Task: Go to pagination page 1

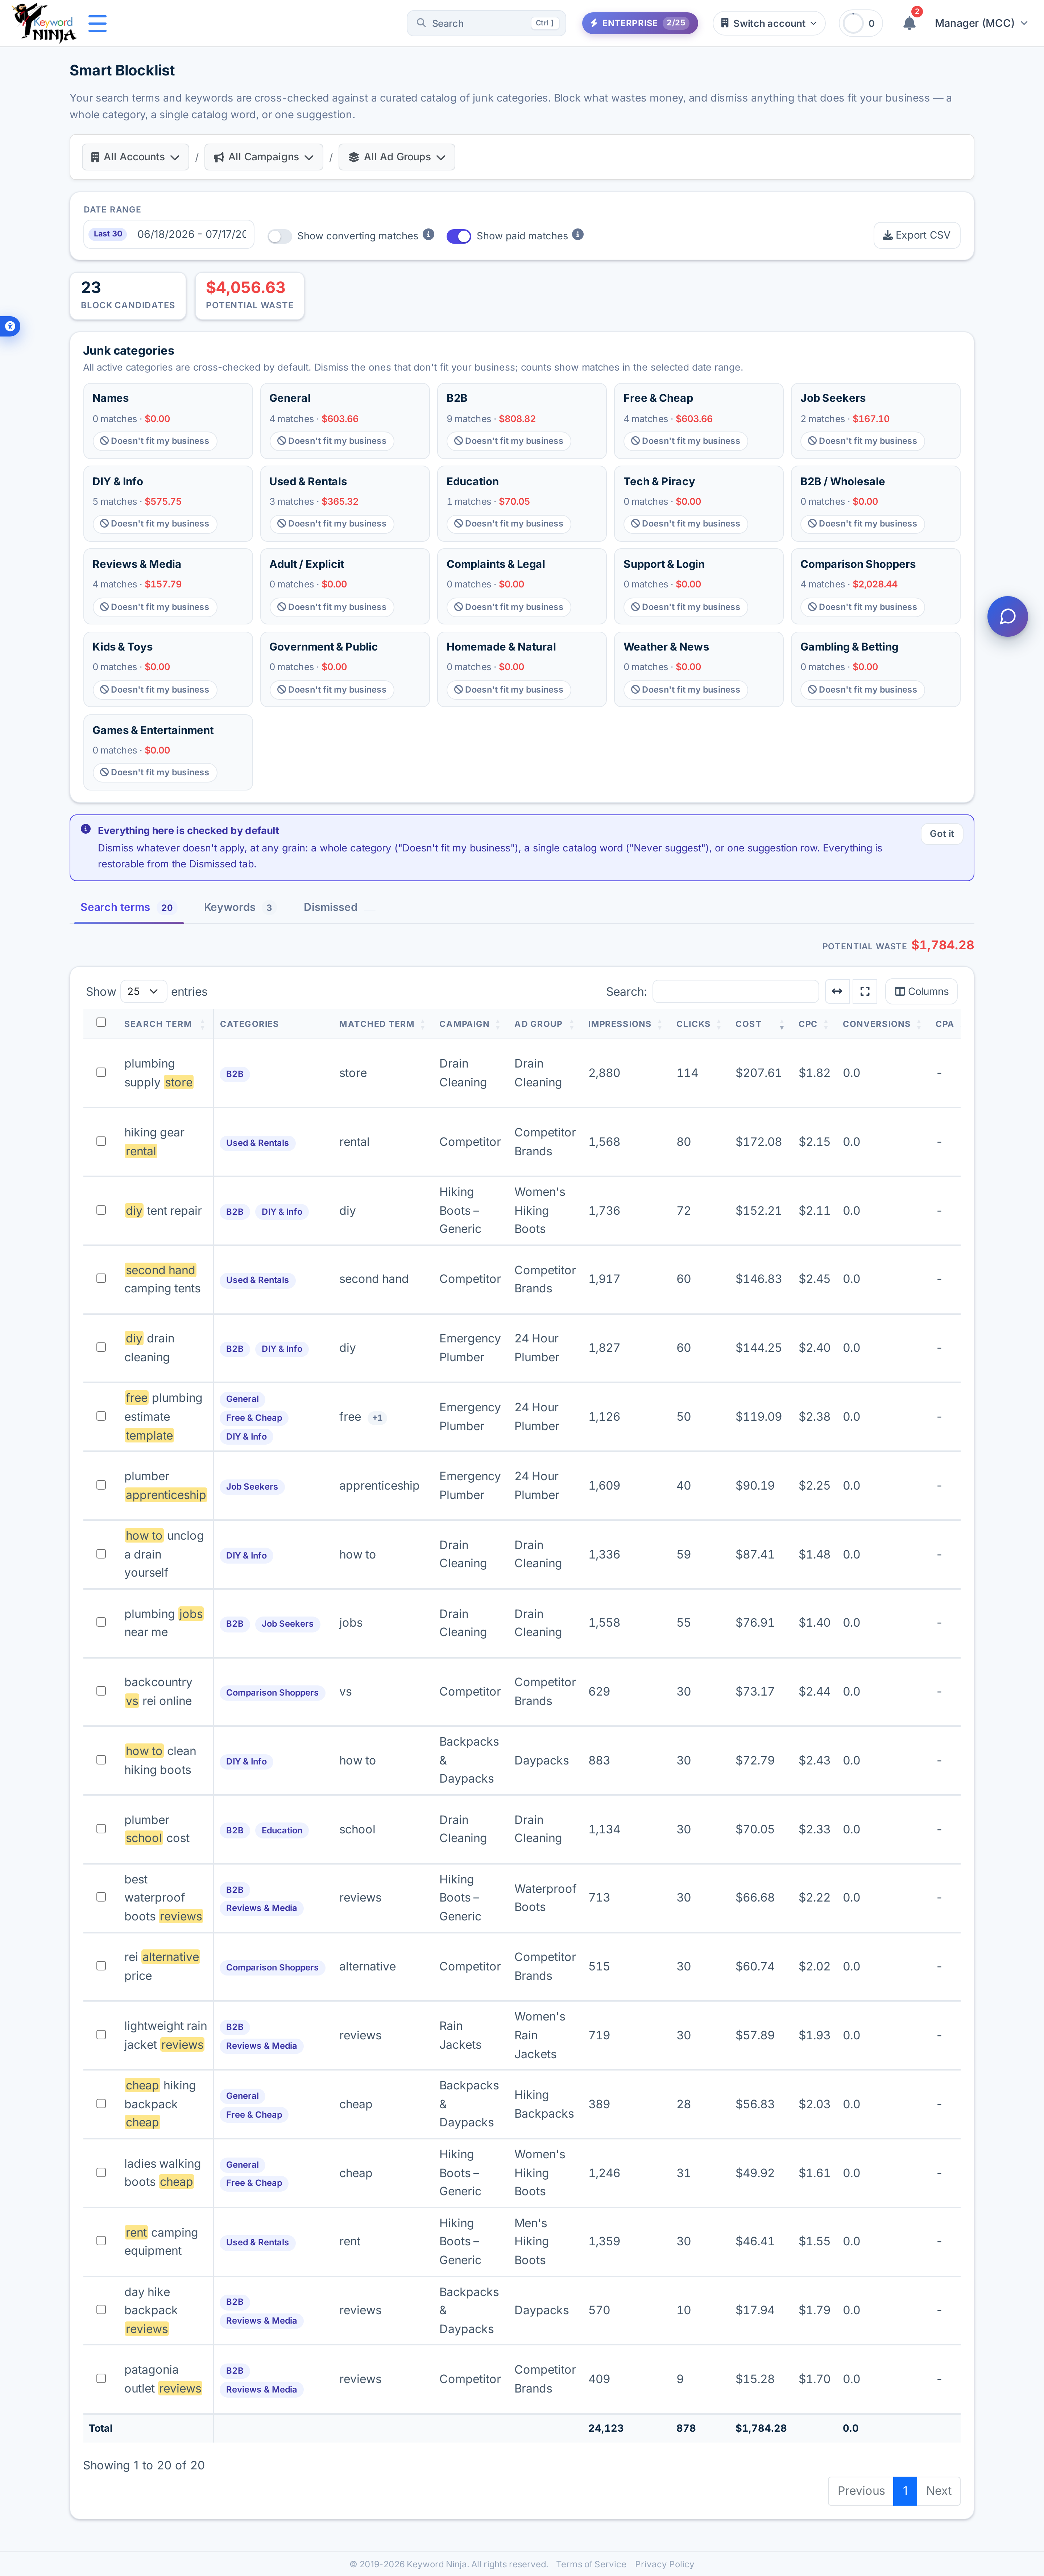Action: 905,2491
